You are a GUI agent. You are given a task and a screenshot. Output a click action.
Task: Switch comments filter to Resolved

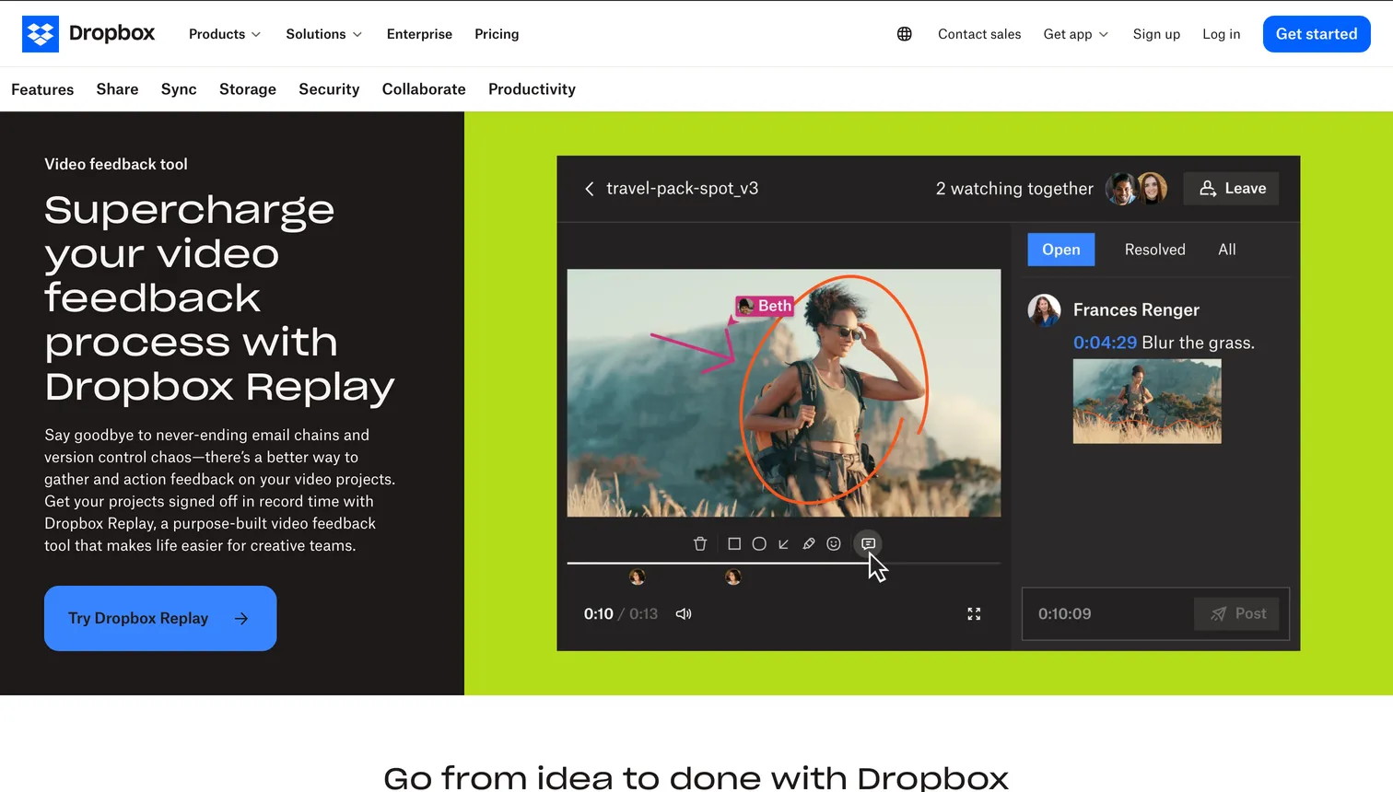[1154, 249]
